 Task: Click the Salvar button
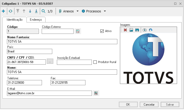(170, 105)
